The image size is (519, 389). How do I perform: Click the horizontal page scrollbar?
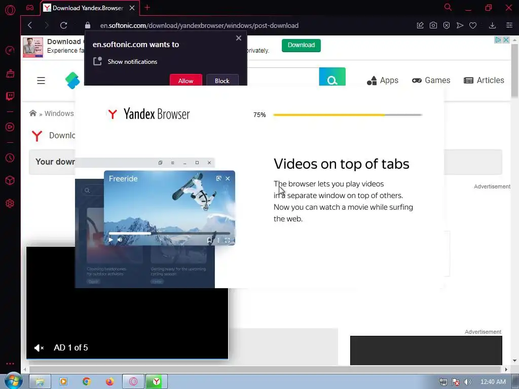pyautogui.click(x=265, y=369)
